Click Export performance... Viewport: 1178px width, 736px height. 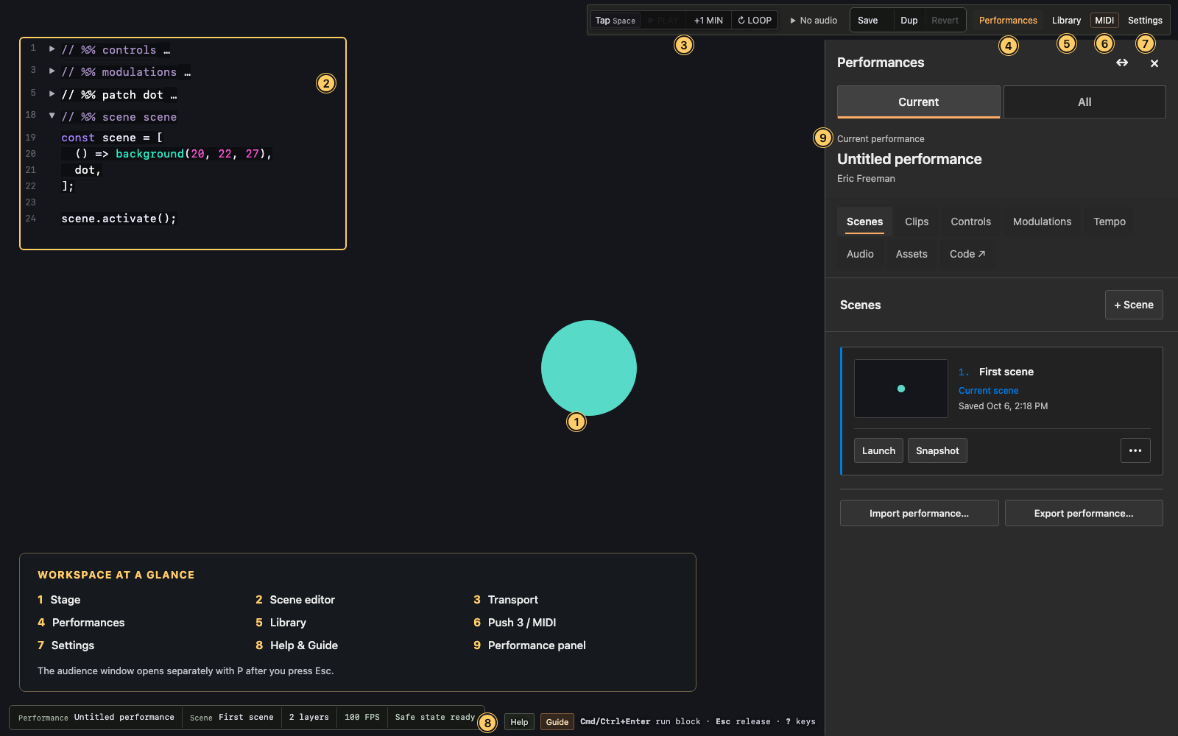pyautogui.click(x=1084, y=513)
